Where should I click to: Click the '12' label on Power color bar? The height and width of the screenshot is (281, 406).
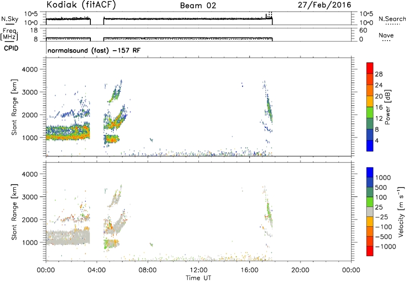379,119
